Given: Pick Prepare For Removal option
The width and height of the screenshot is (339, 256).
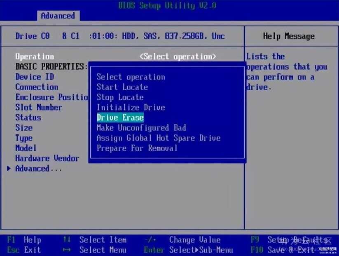Looking at the screenshot, I should point(137,148).
